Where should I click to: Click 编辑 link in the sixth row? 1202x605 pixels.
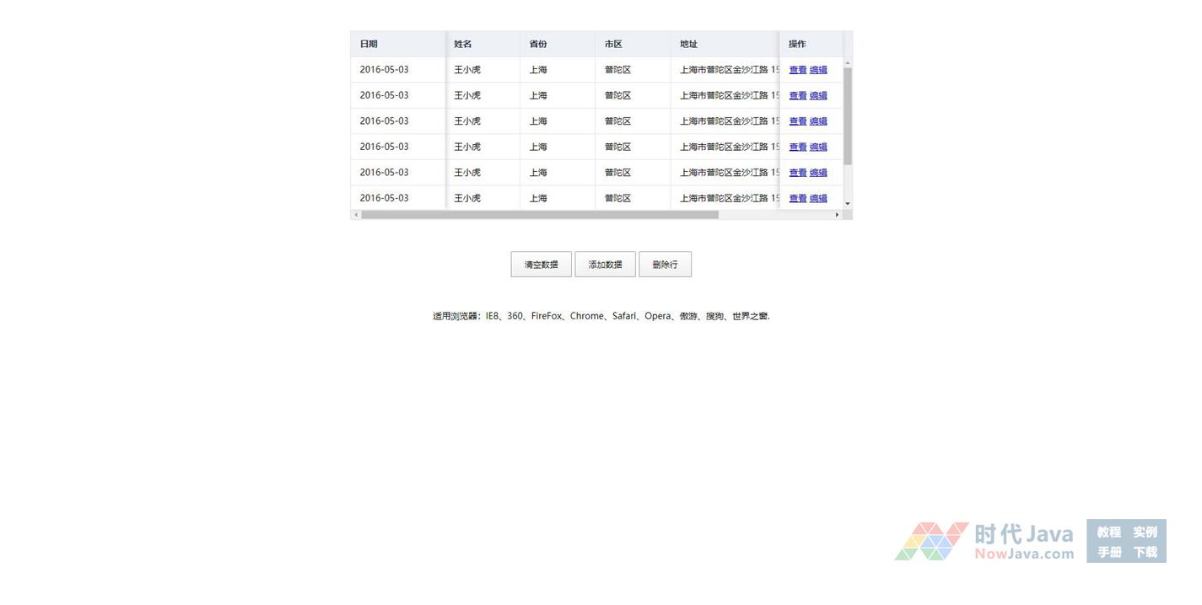coord(818,198)
